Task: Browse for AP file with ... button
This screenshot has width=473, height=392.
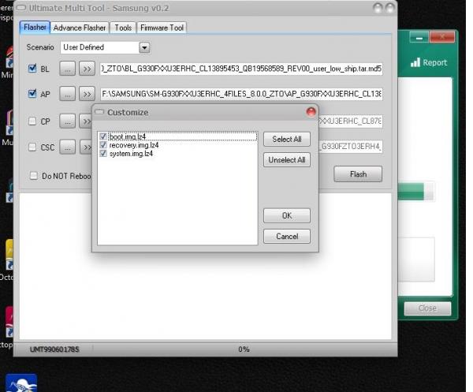Action: click(x=67, y=94)
